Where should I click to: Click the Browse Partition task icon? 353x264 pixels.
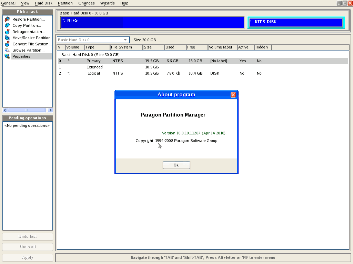(x=7, y=50)
